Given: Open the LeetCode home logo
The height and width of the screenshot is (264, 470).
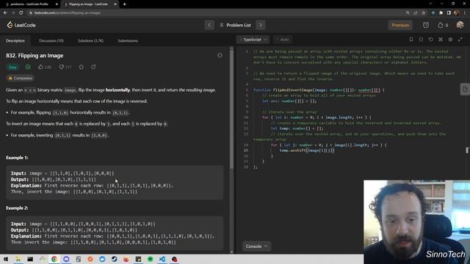Looking at the screenshot, I should 21,25.
